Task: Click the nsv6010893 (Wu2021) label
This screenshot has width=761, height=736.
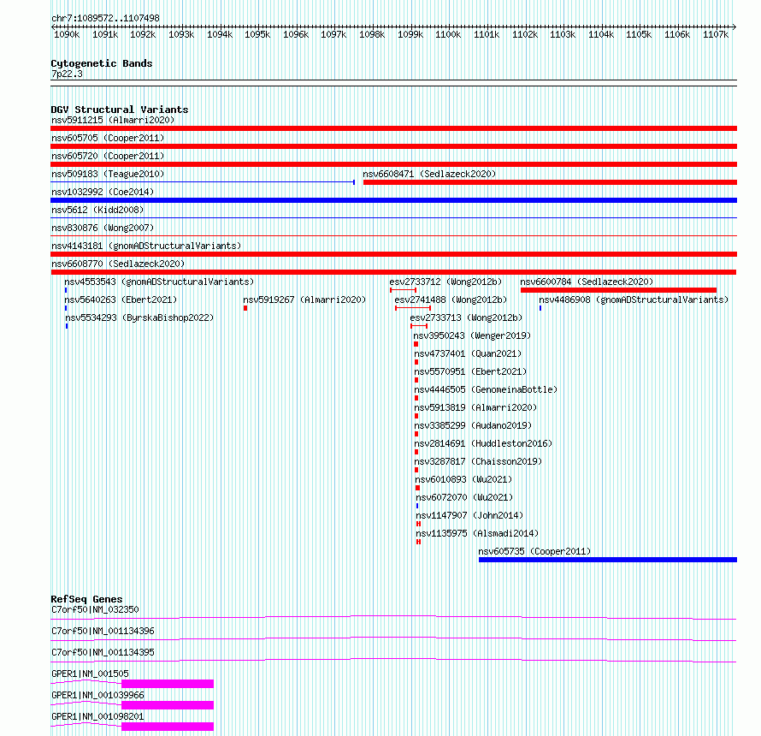Action: pyautogui.click(x=463, y=479)
